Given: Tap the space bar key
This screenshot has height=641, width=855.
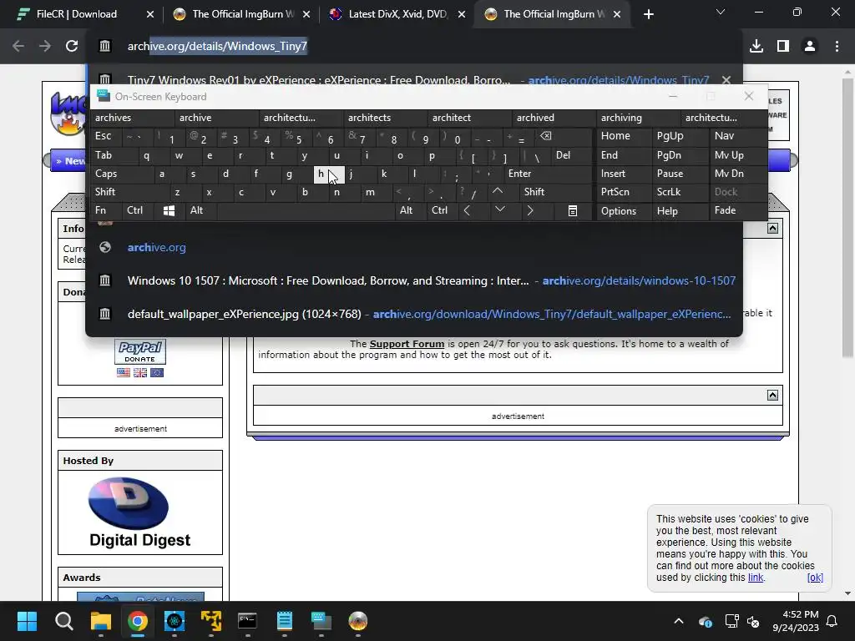Looking at the screenshot, I should pyautogui.click(x=306, y=210).
